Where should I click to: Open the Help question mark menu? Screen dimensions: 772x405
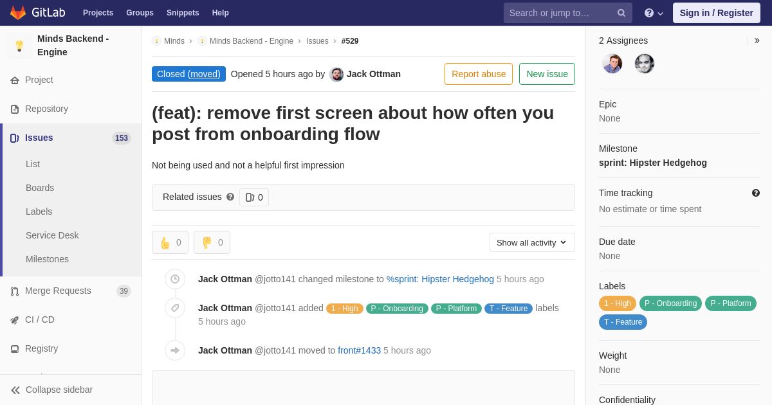pos(654,13)
